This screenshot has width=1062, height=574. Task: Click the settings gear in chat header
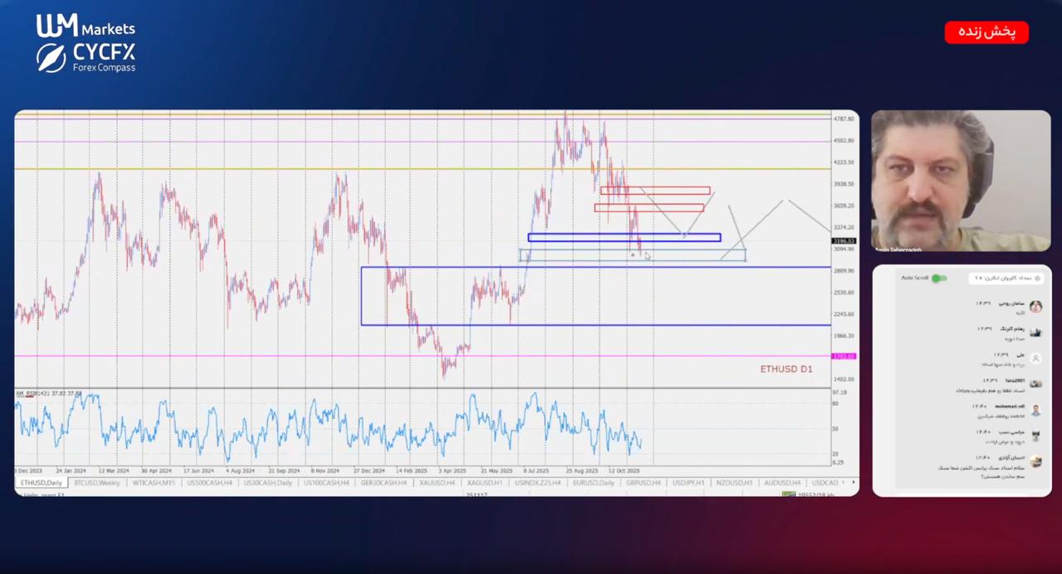[x=1037, y=278]
